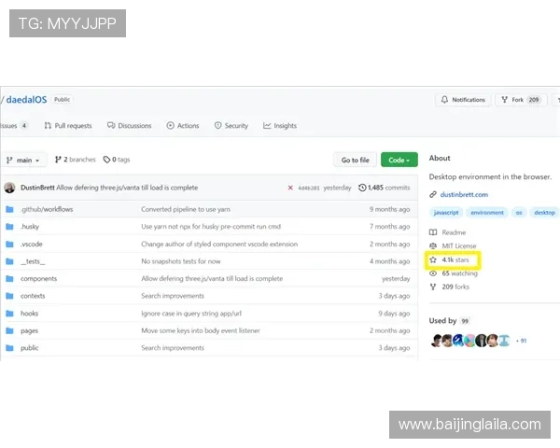This screenshot has width=560, height=448.
Task: Open DustinBrett author name link
Action: point(37,188)
